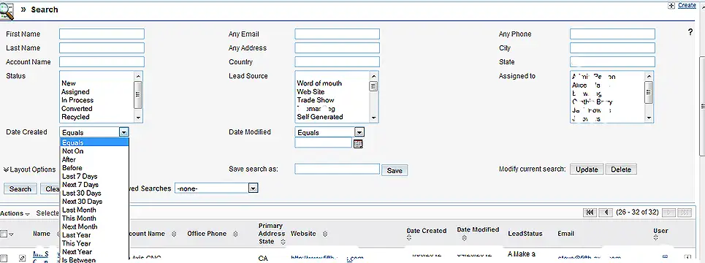Screen dimensions: 705x263
Task: Expand Layout Options section
Action: click(x=30, y=169)
